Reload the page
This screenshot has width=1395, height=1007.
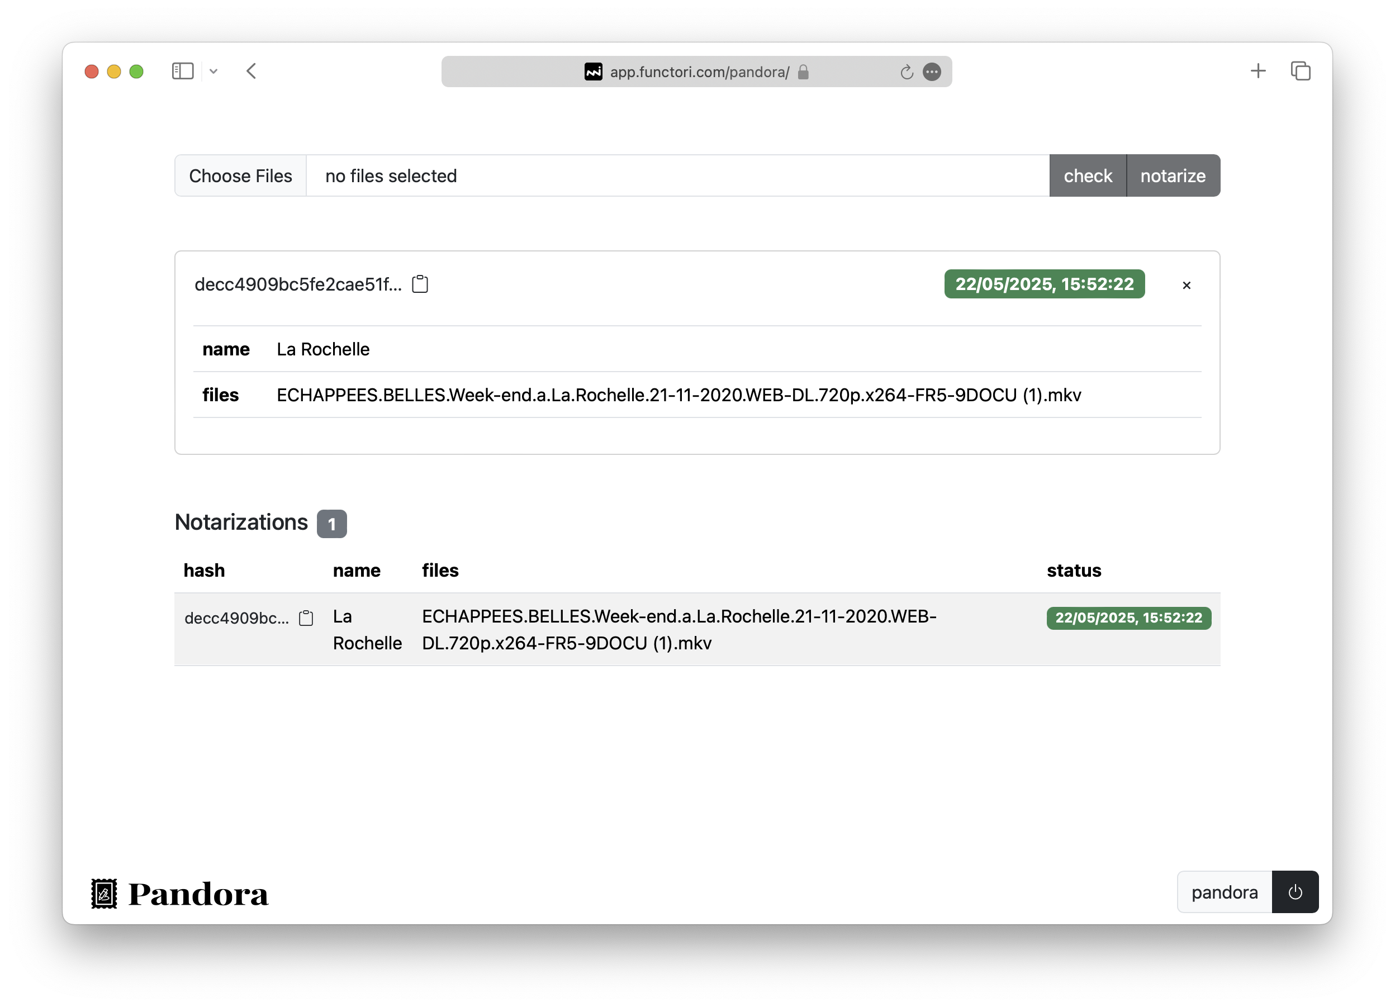906,72
